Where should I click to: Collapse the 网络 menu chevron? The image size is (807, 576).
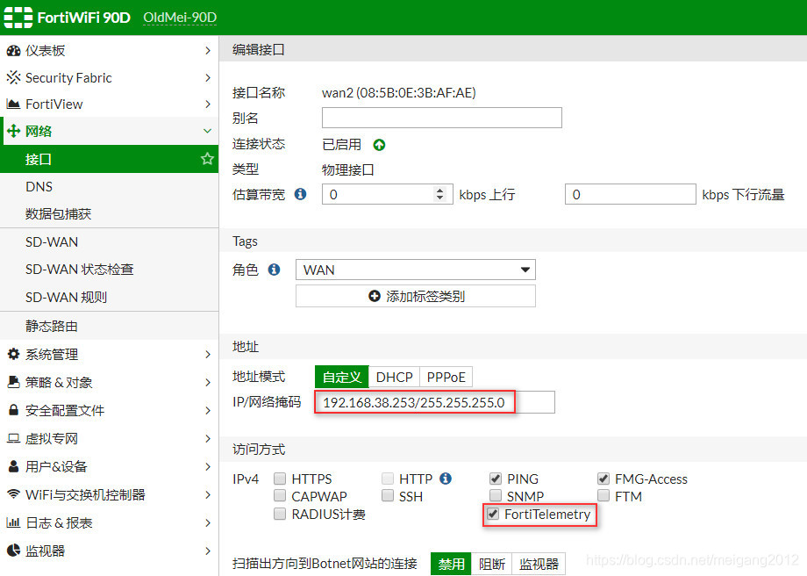coord(207,131)
